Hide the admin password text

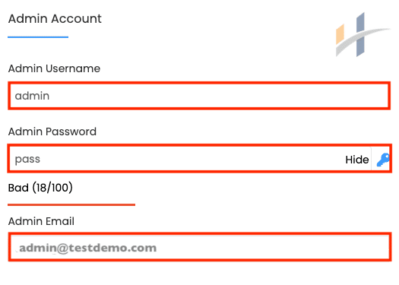(x=356, y=160)
